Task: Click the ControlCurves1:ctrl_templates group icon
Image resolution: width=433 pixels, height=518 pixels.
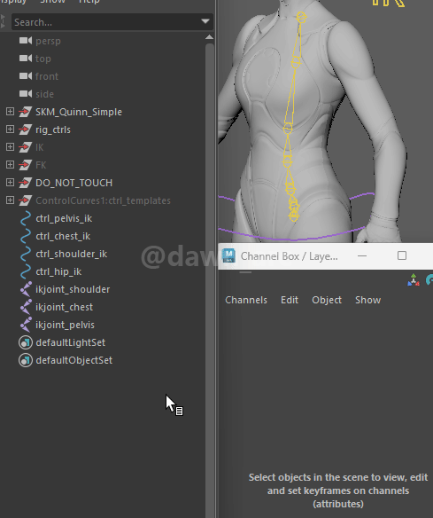Action: (26, 200)
